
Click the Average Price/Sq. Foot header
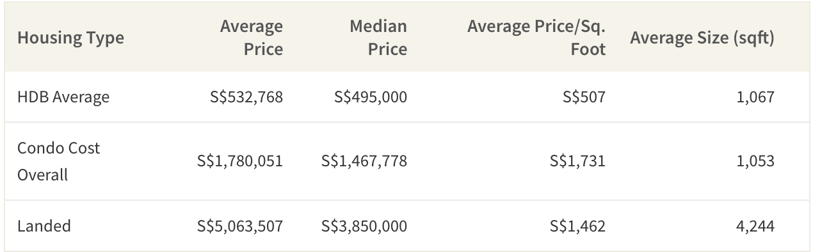(x=536, y=38)
